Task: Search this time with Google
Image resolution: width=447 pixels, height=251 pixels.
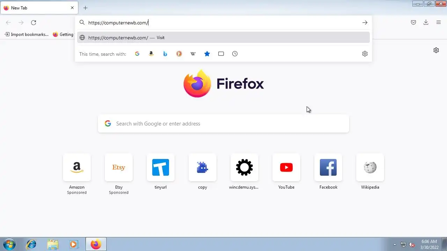Action: [x=137, y=54]
